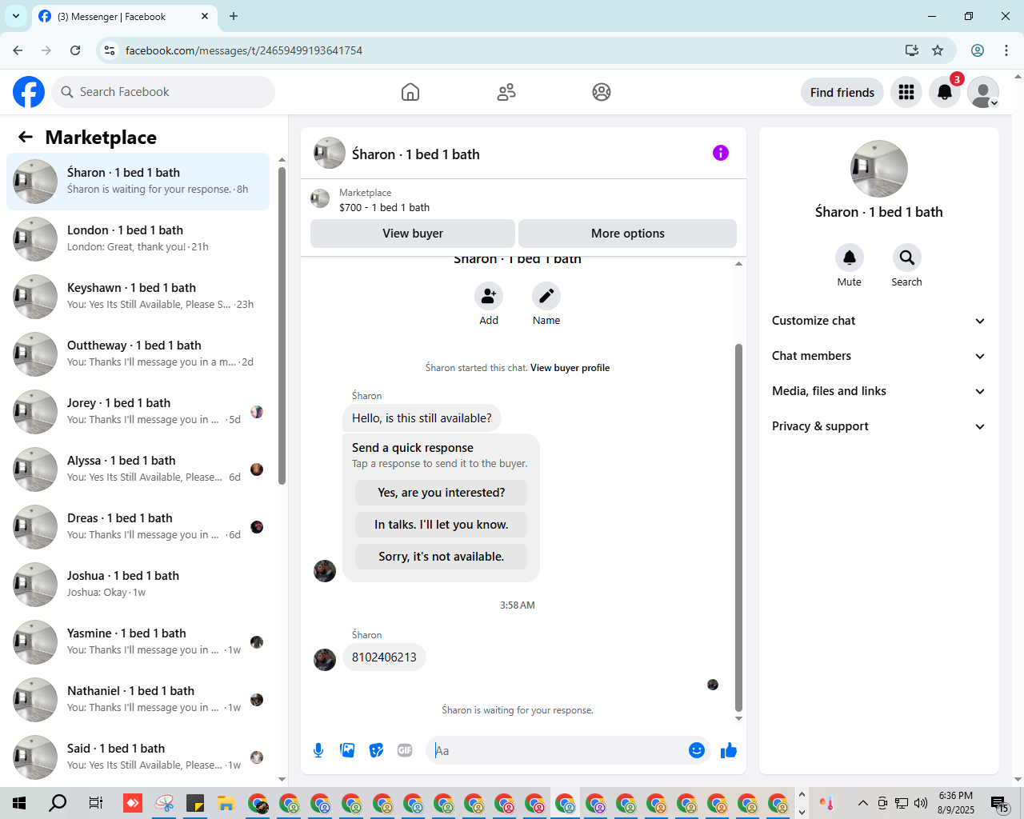Send quick response "Sorry, it's not available."
1024x819 pixels.
pos(442,557)
